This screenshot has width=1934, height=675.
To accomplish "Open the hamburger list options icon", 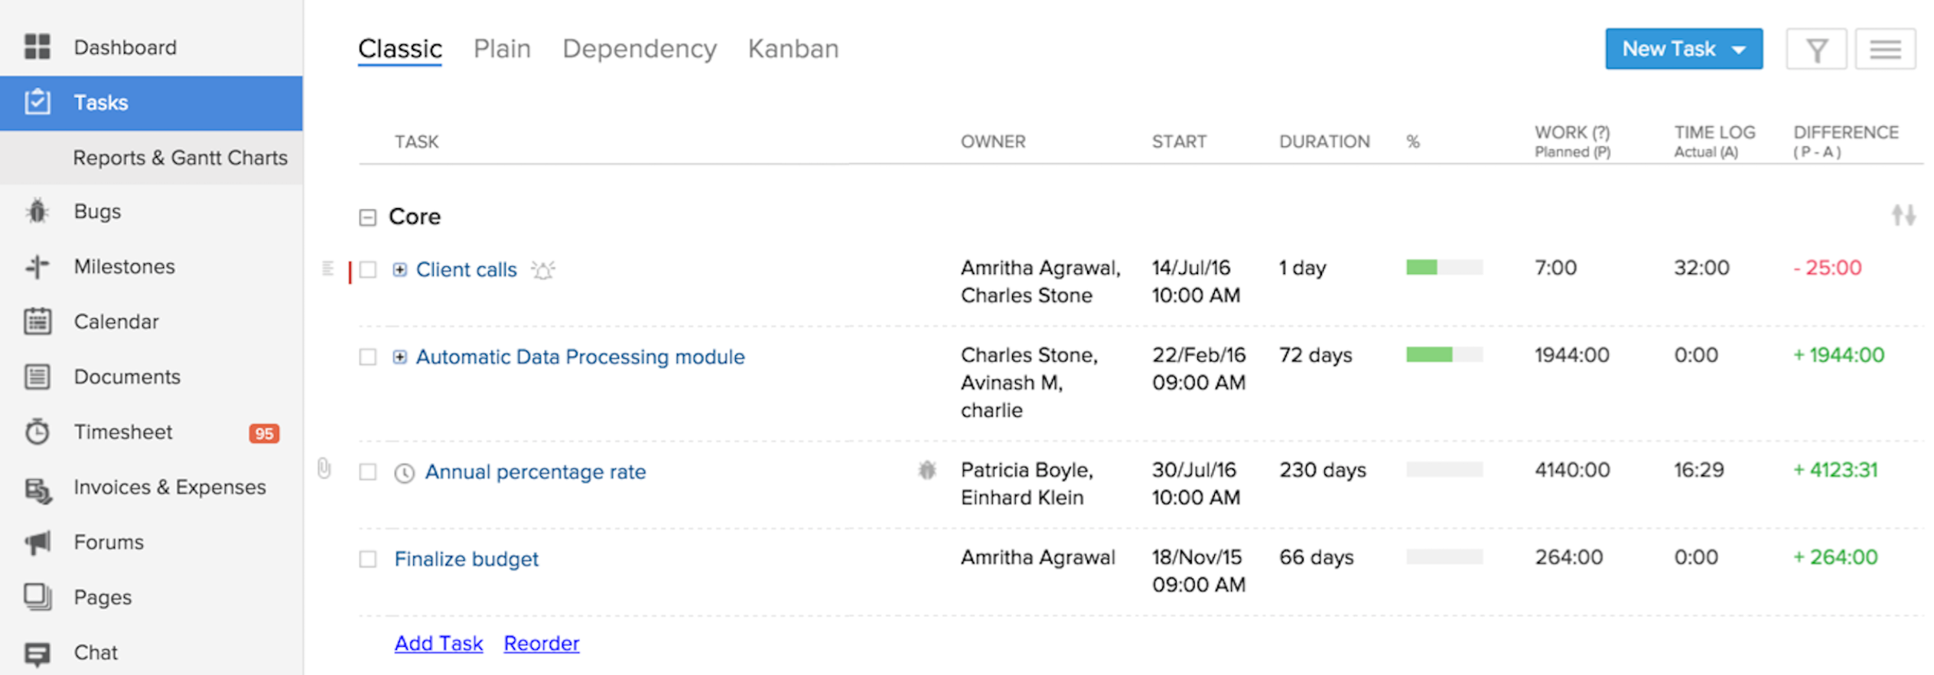I will [x=1884, y=50].
